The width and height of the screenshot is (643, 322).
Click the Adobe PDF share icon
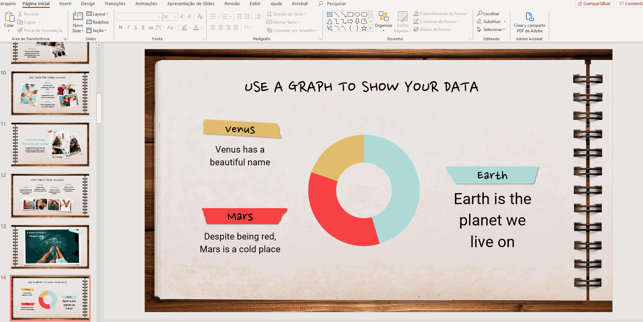tap(530, 16)
